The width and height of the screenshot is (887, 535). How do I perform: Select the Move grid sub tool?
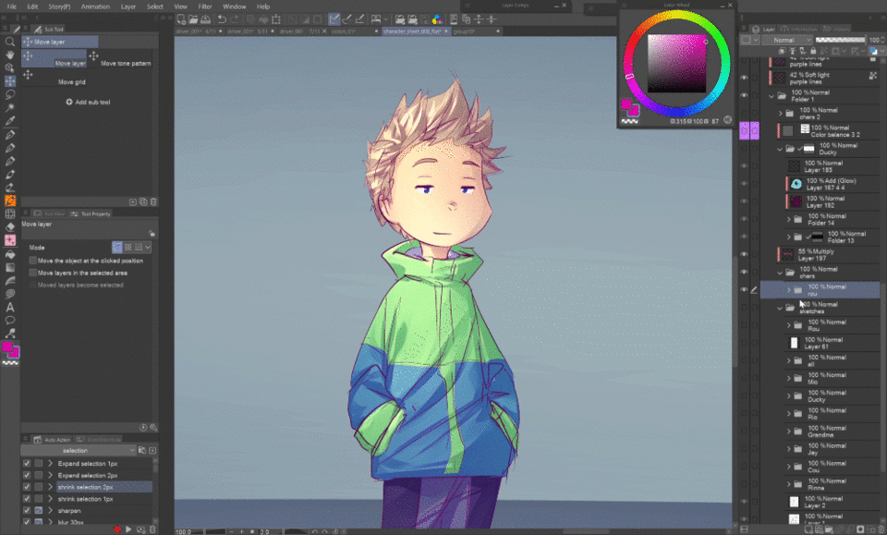click(55, 78)
